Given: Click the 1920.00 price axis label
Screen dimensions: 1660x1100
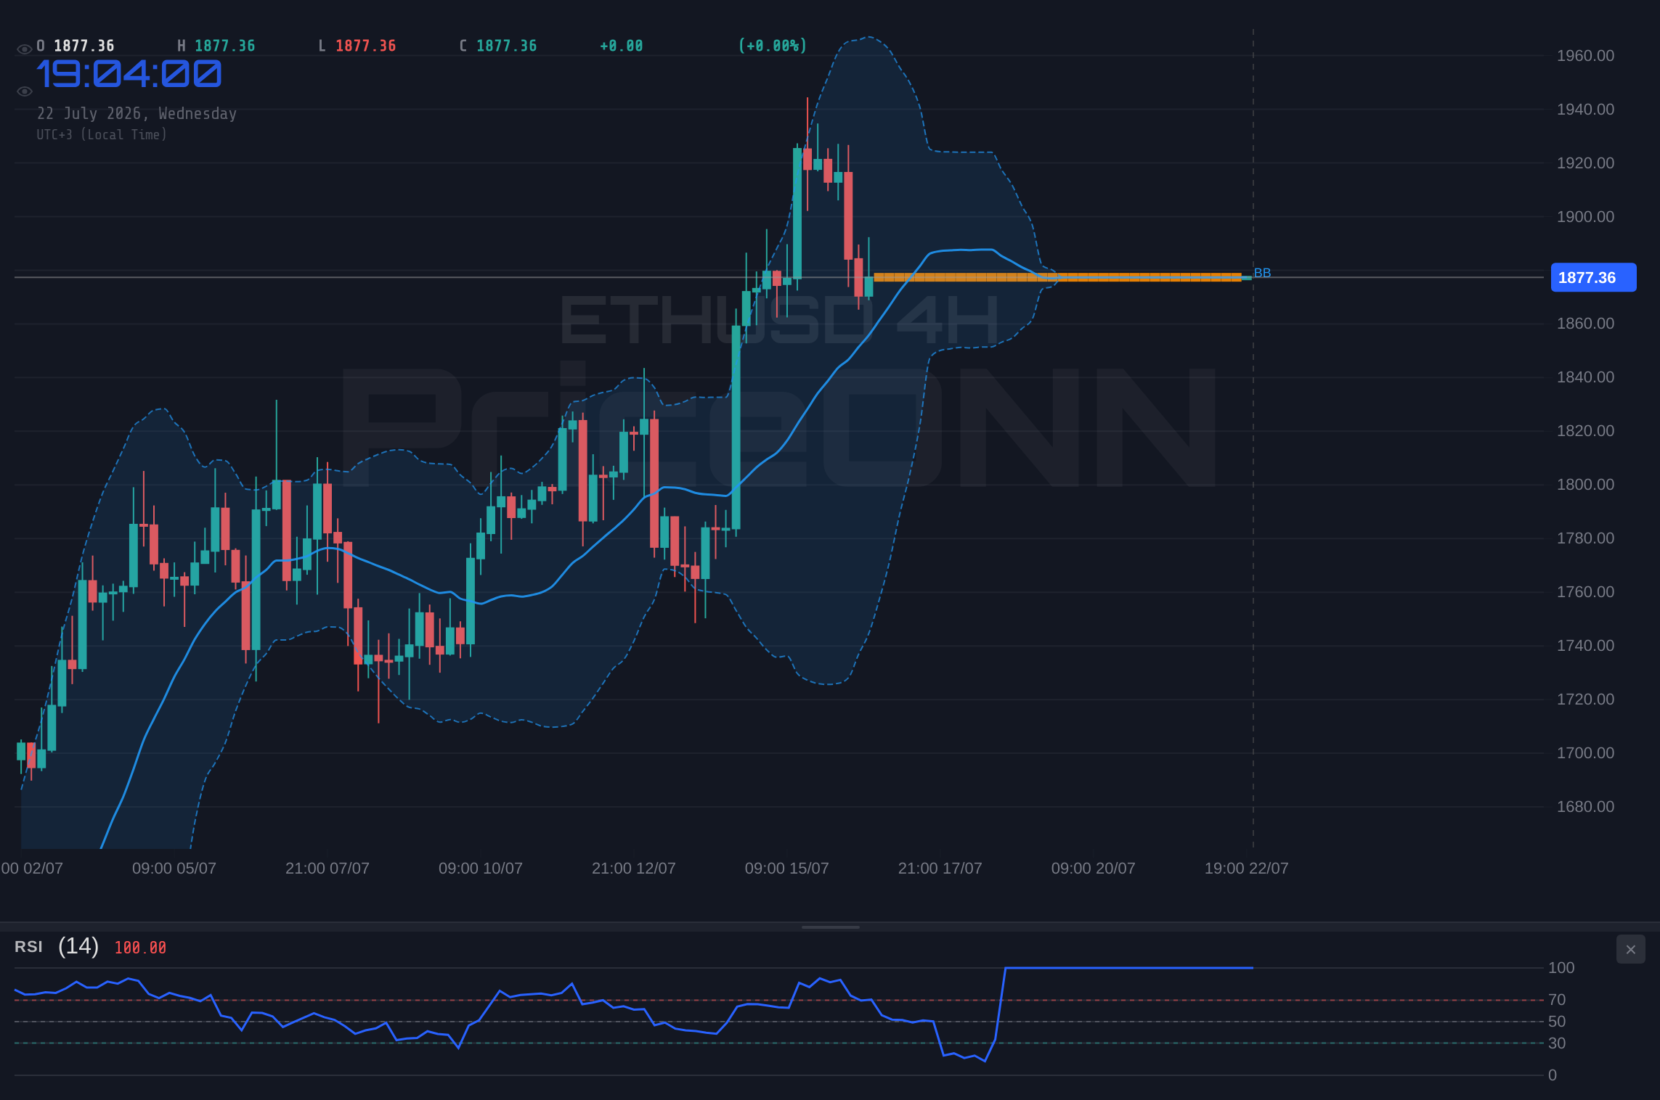Looking at the screenshot, I should click(x=1585, y=163).
